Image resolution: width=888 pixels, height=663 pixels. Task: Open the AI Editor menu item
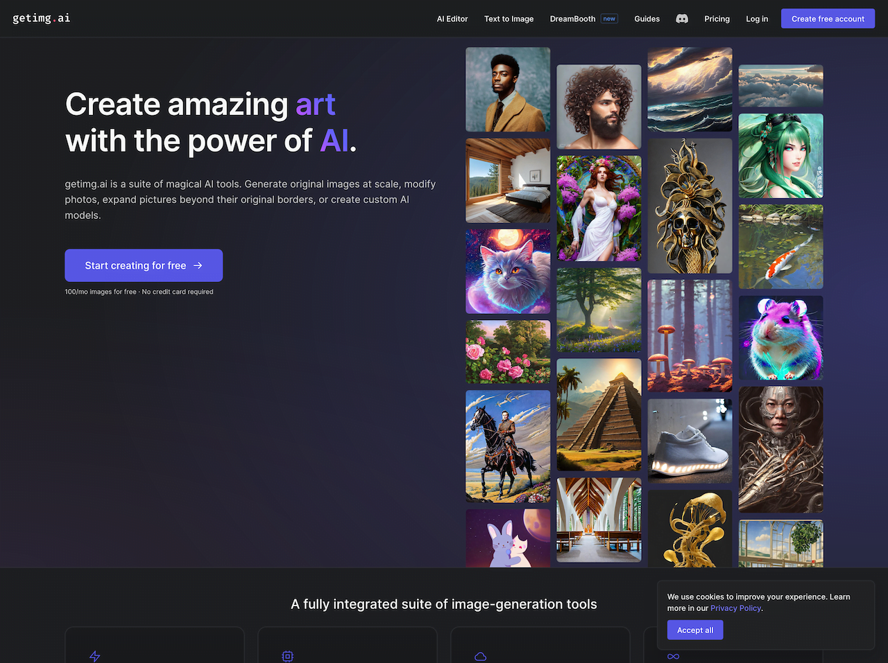tap(452, 19)
